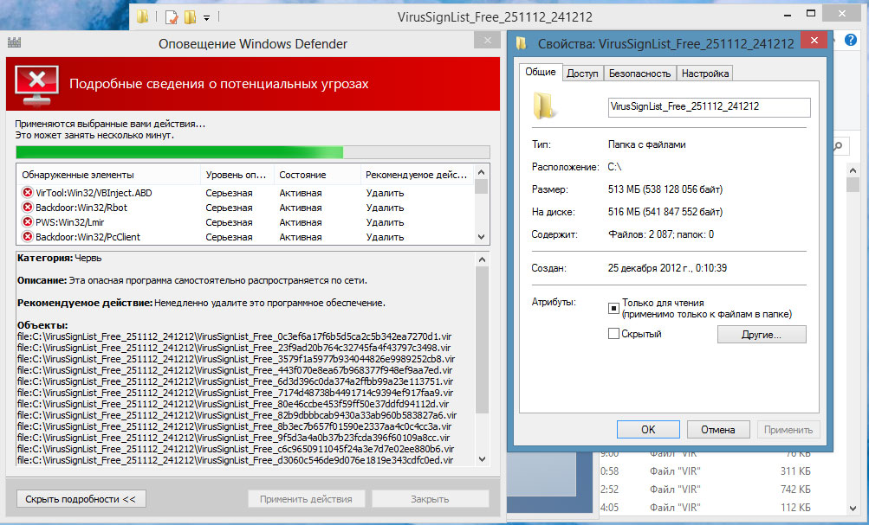Click 'Серьезная' level for PWS:Win32/Lmir
The image size is (869, 525).
pos(229,221)
